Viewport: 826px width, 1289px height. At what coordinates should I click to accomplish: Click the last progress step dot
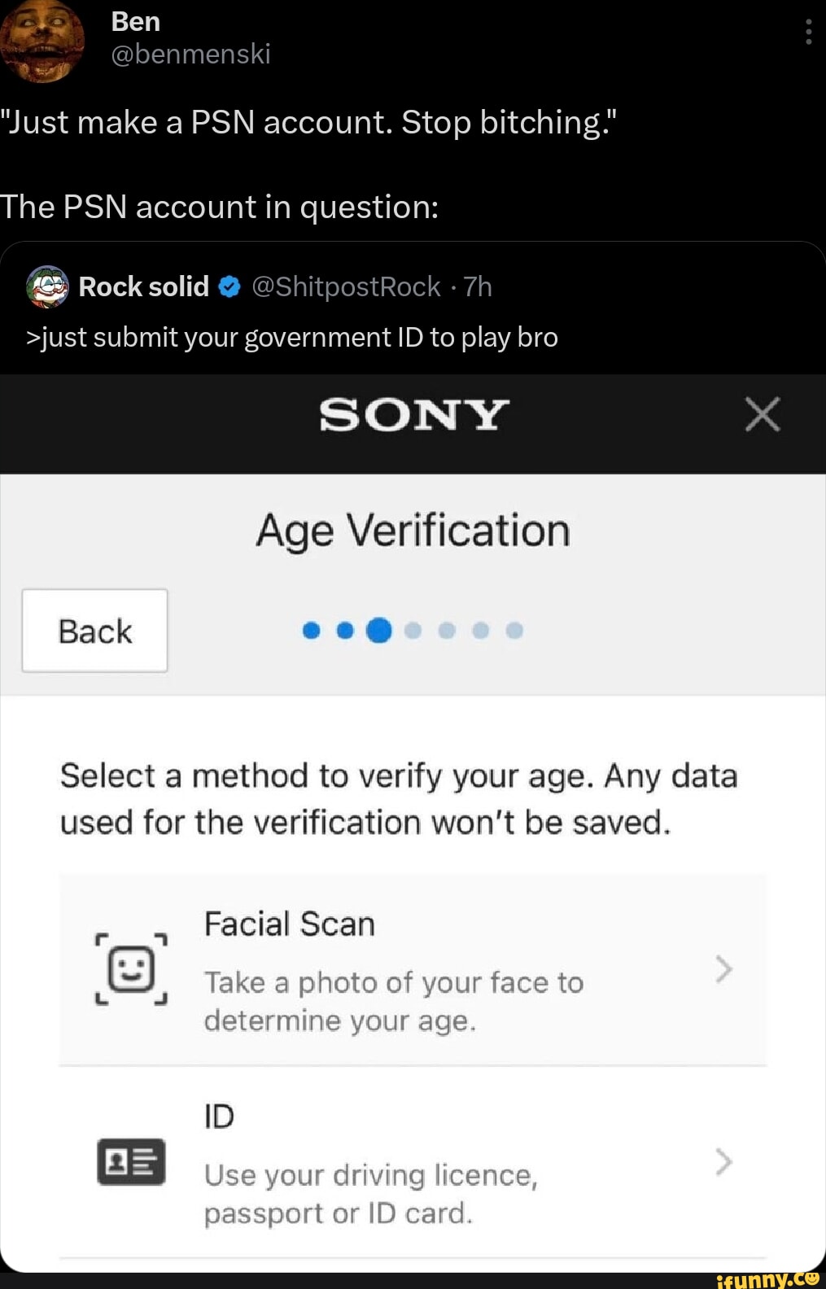click(514, 631)
